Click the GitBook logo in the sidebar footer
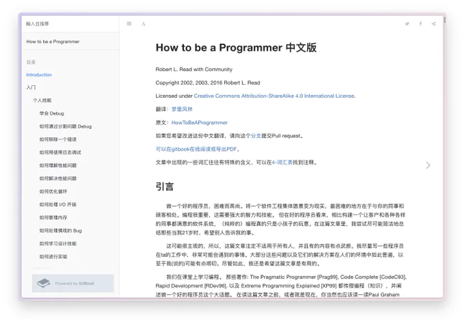465x325 pixels. pyautogui.click(x=43, y=283)
